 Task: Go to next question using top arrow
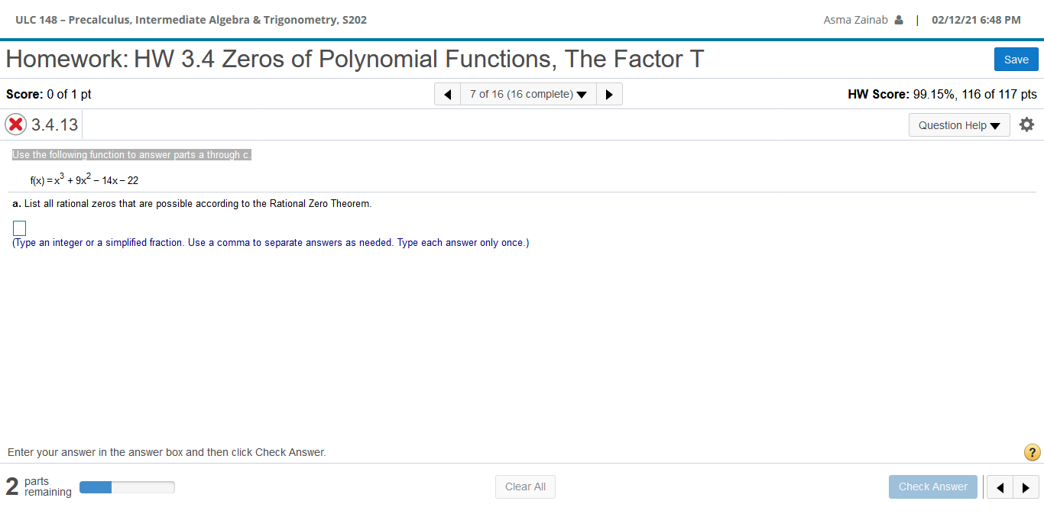click(609, 94)
